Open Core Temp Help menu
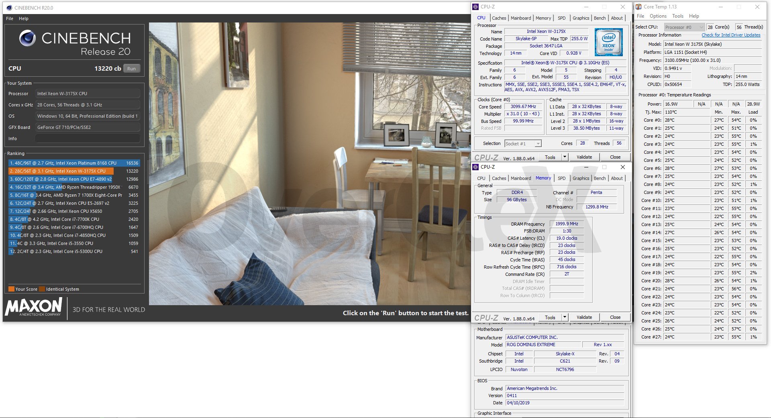 pos(694,16)
